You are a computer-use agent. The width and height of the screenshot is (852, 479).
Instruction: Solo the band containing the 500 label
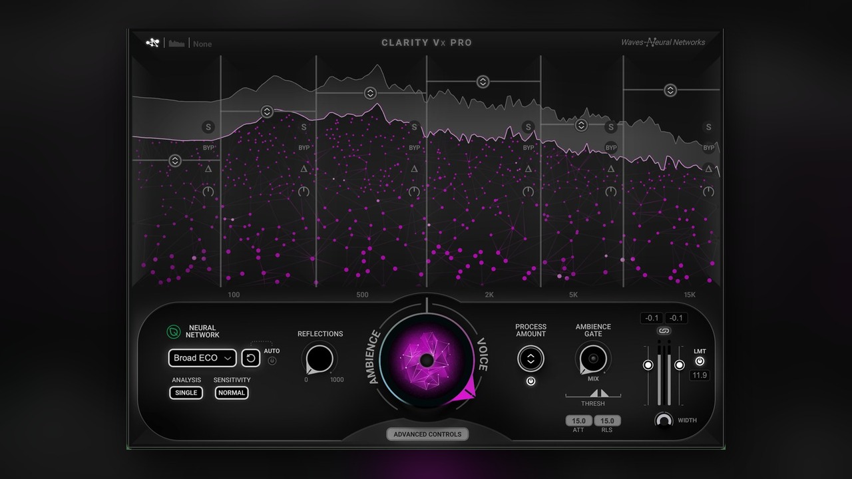coord(414,127)
